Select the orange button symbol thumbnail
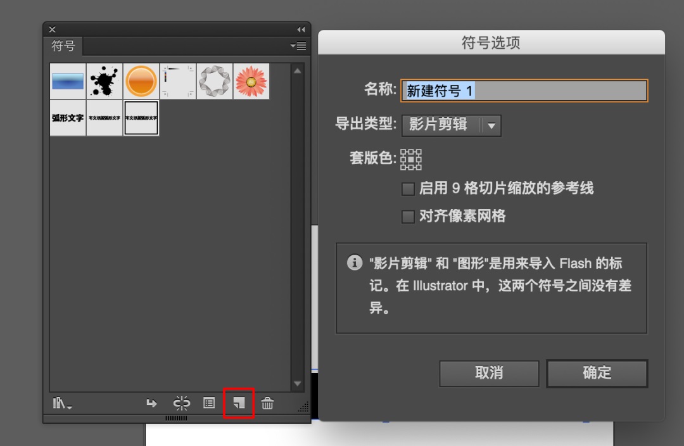This screenshot has width=684, height=446. click(141, 82)
